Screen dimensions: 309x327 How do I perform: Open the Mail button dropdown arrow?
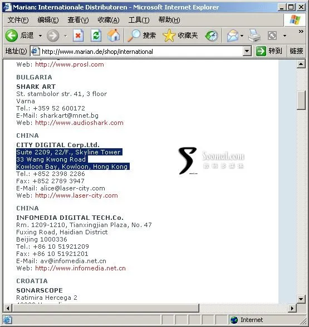coord(242,36)
